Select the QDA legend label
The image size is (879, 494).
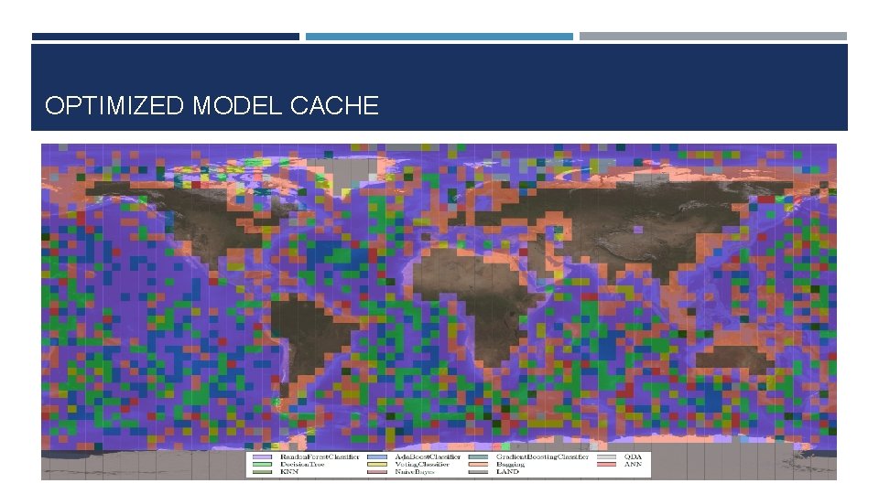633,457
